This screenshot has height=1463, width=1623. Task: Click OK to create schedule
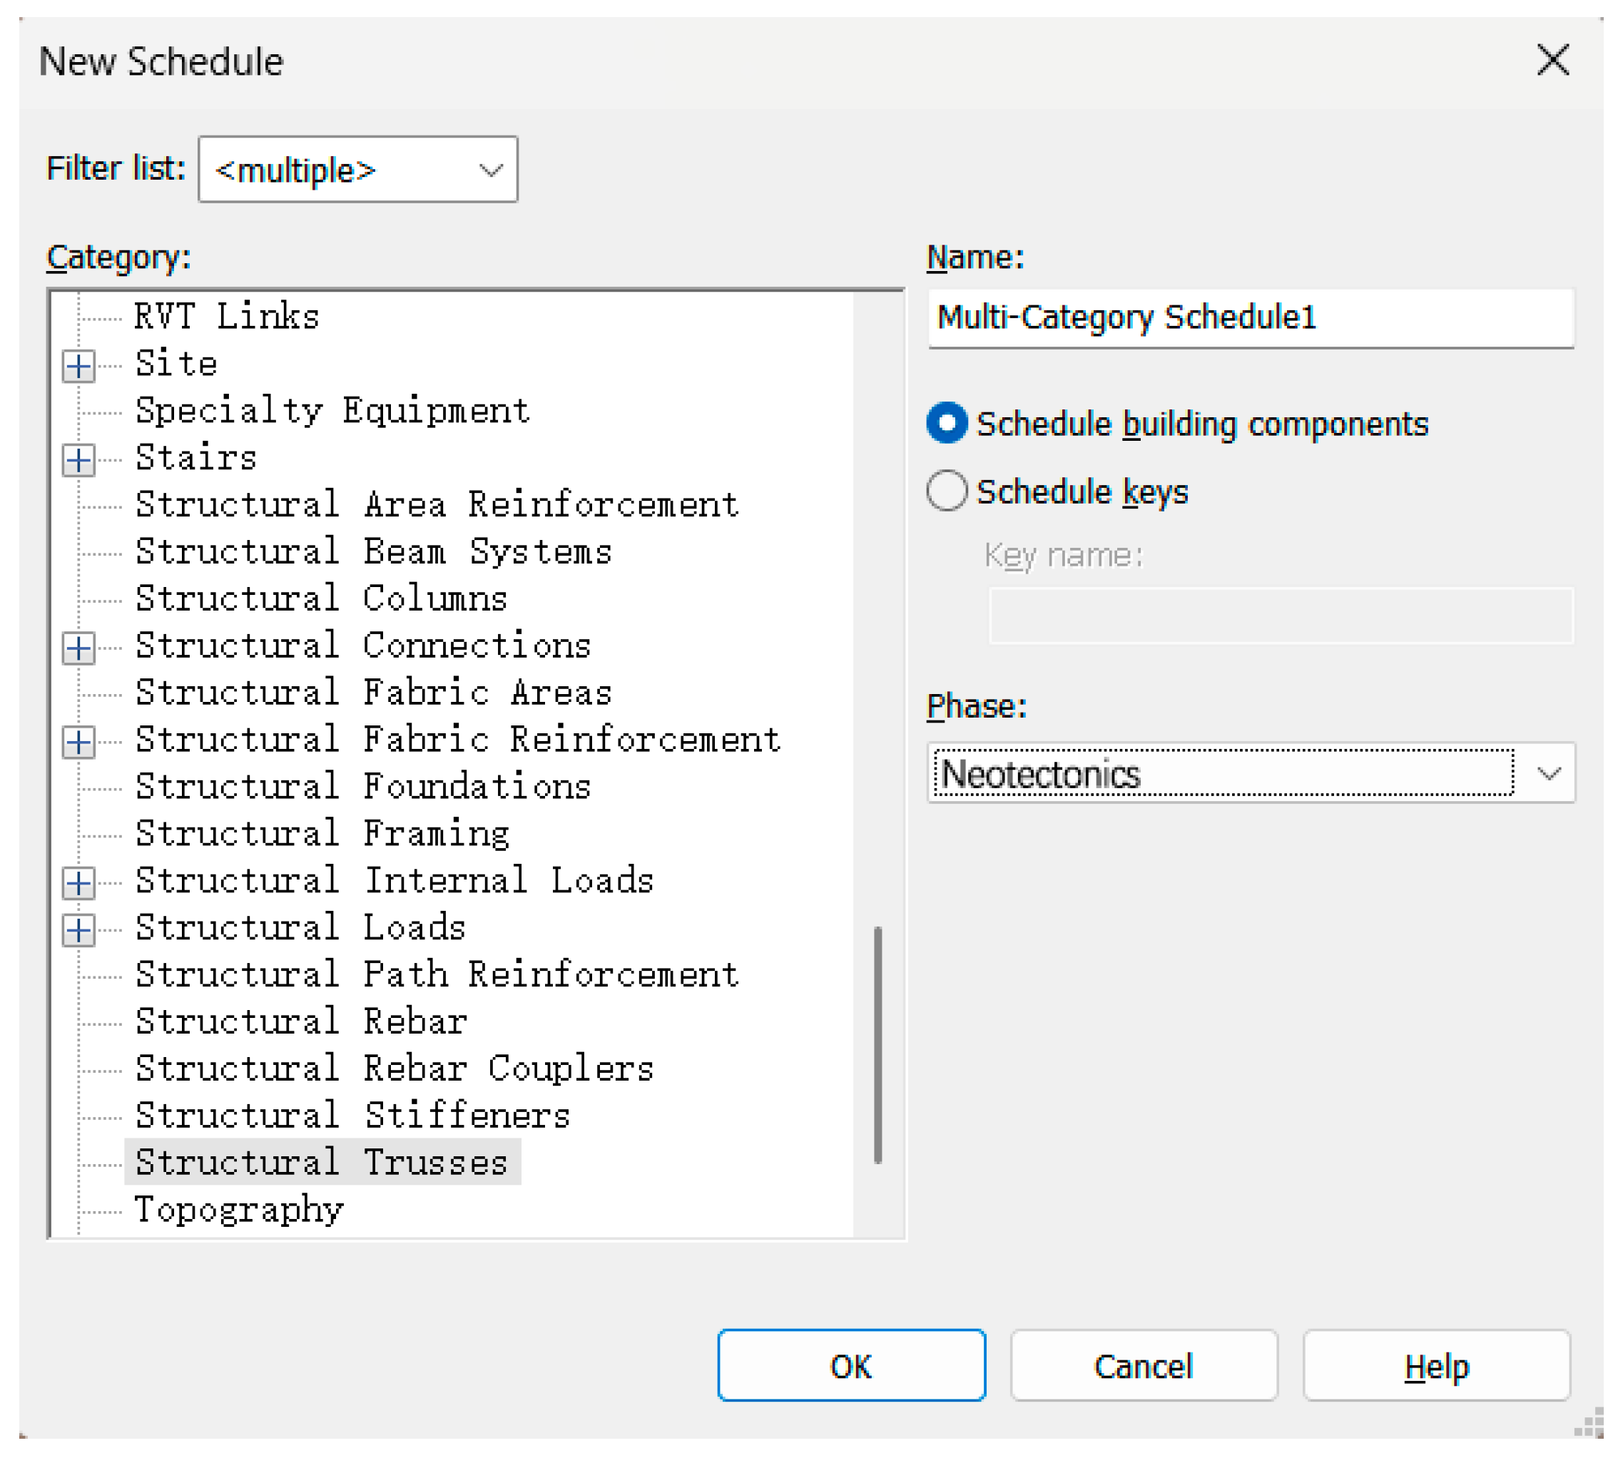click(851, 1367)
